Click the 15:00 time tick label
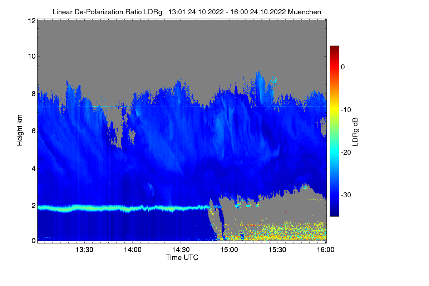 pyautogui.click(x=229, y=250)
